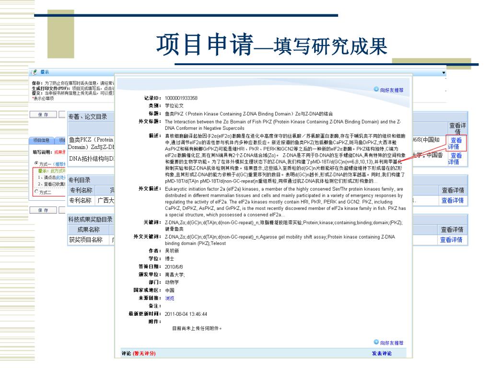Click the 成果名称 column header

[x=88, y=230]
